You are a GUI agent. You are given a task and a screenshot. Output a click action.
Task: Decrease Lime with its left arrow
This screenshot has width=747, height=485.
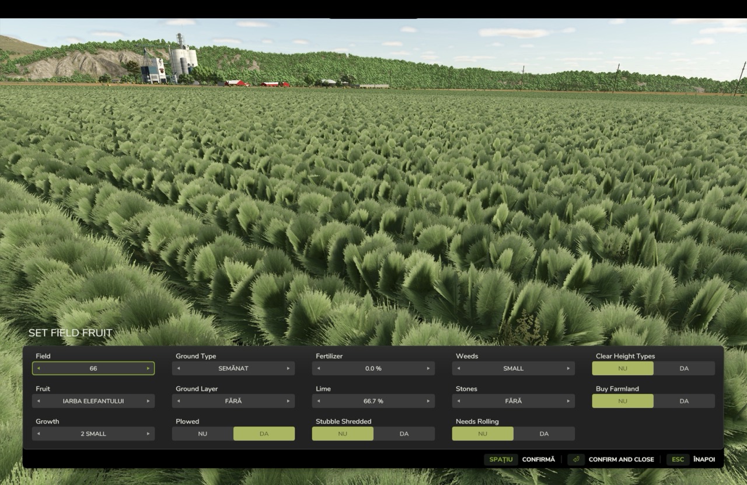pyautogui.click(x=319, y=401)
